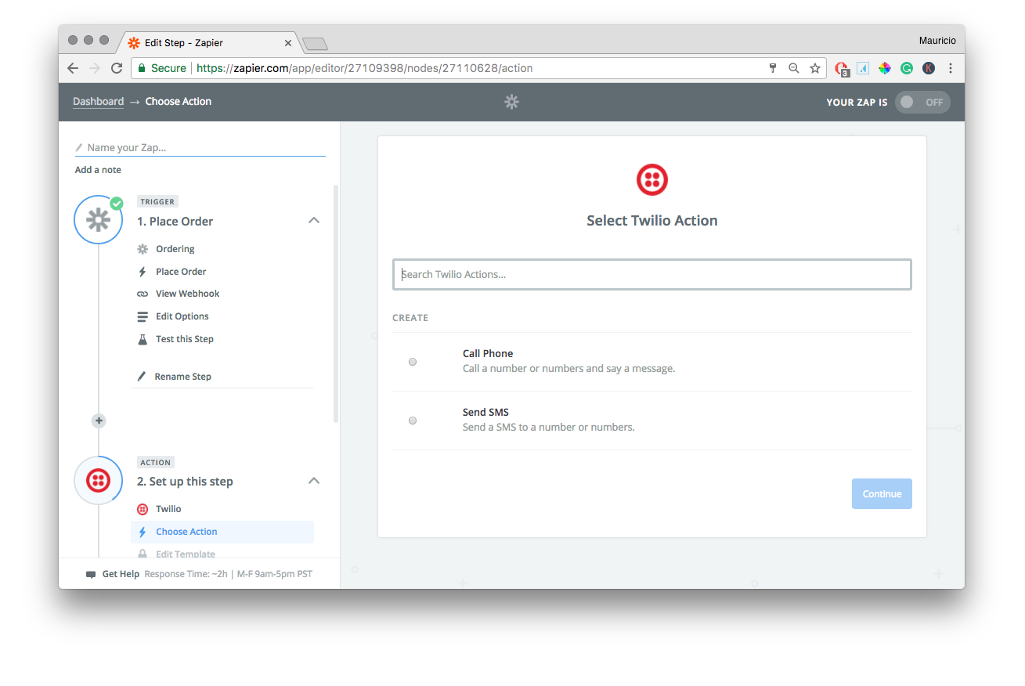Image resolution: width=1025 pixels, height=686 pixels.
Task: Open Place Order sub-item
Action: click(181, 272)
